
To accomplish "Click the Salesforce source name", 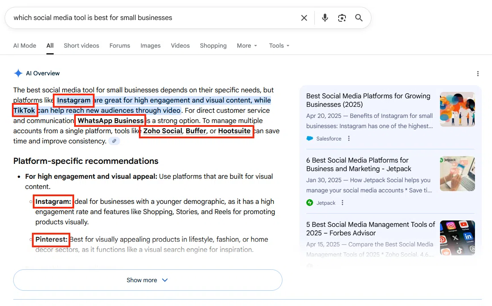I will click(329, 139).
